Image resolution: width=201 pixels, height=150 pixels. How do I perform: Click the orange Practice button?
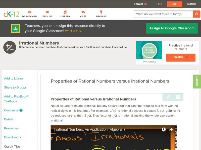[x=180, y=57]
